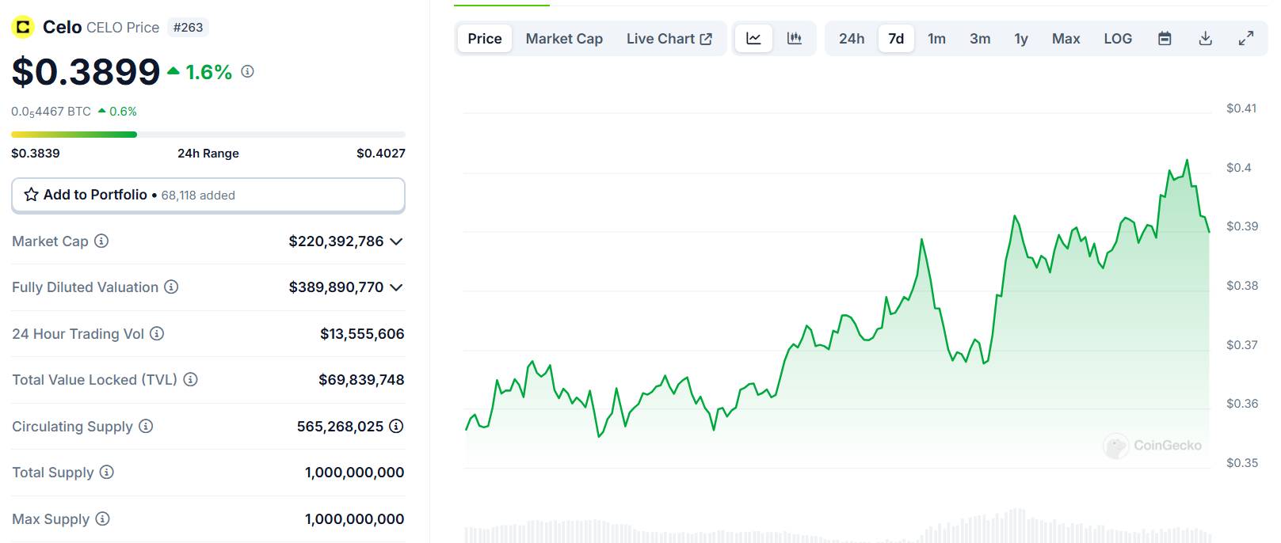Switch to candlestick chart view icon
Screen dimensions: 1281x543
(x=794, y=38)
